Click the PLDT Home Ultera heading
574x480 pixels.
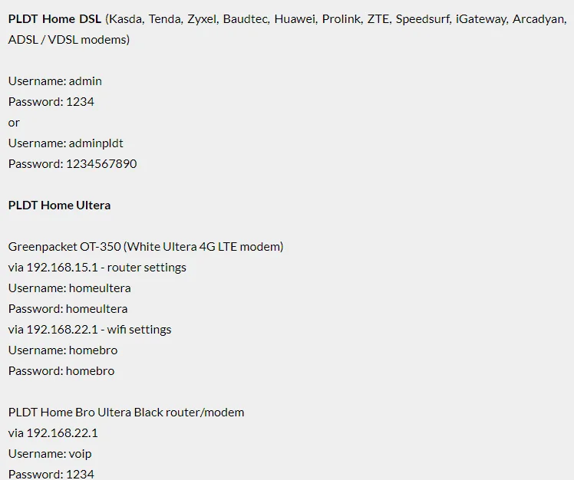click(x=59, y=205)
